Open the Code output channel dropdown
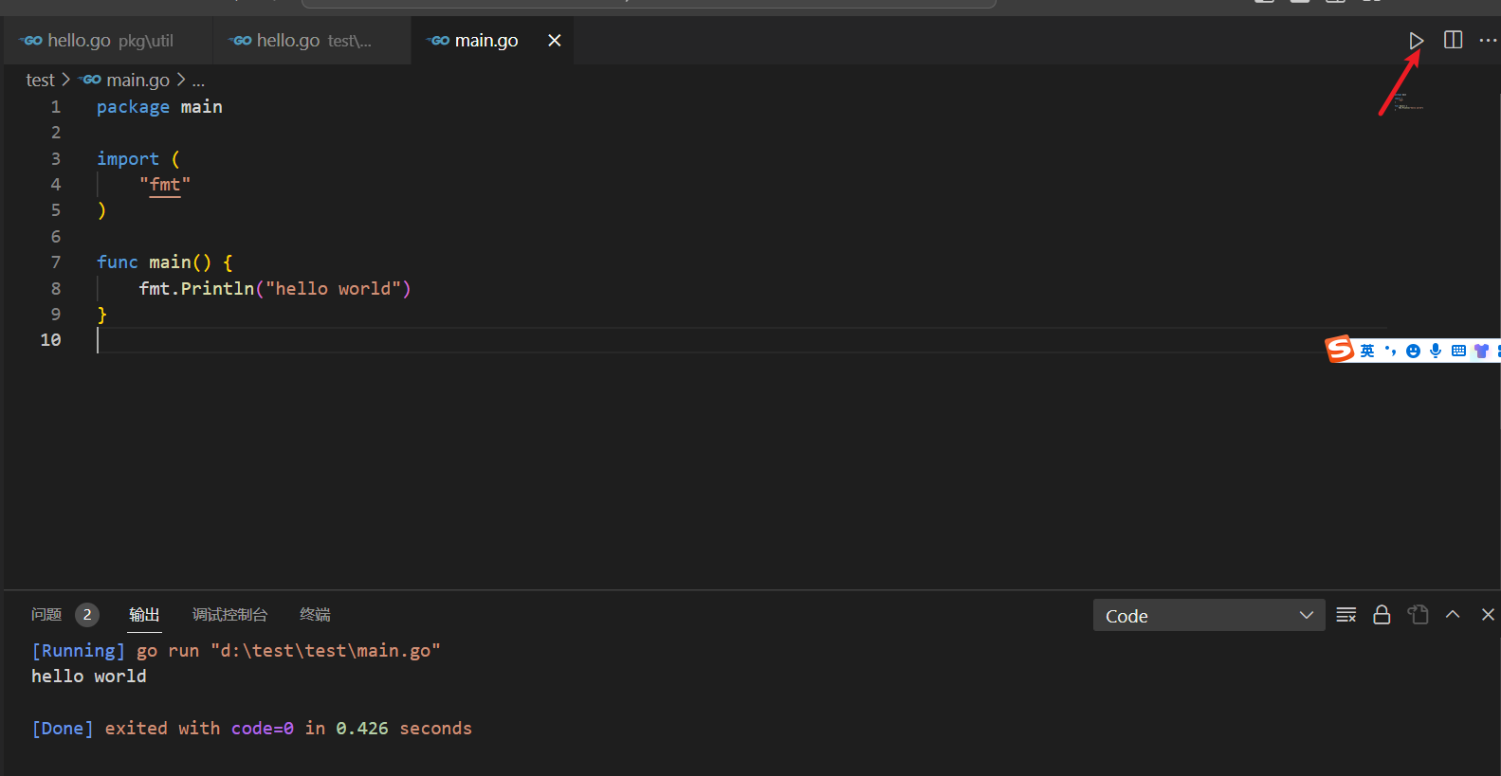Image resolution: width=1501 pixels, height=776 pixels. (x=1209, y=616)
